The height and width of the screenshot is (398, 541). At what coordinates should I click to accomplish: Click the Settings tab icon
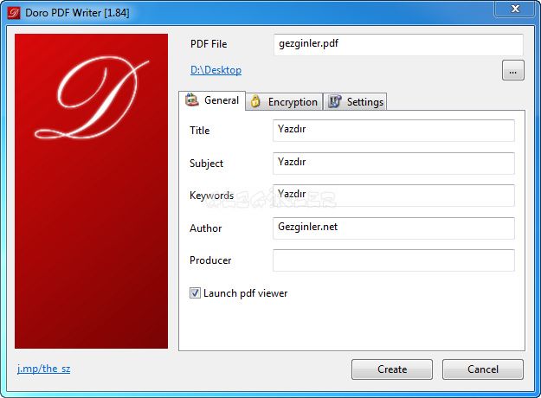click(334, 102)
